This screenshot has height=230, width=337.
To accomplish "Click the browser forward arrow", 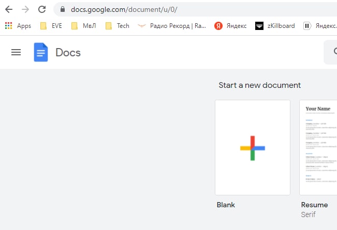I will click(x=25, y=9).
